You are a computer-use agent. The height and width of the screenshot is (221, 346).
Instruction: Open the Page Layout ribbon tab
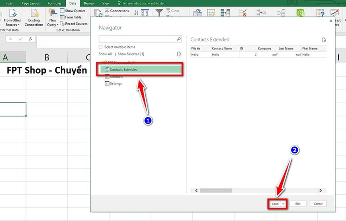pyautogui.click(x=31, y=3)
